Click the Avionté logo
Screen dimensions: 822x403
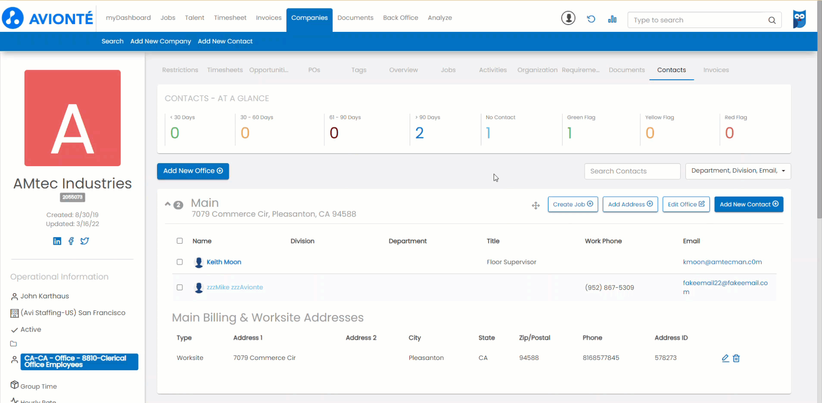(47, 18)
